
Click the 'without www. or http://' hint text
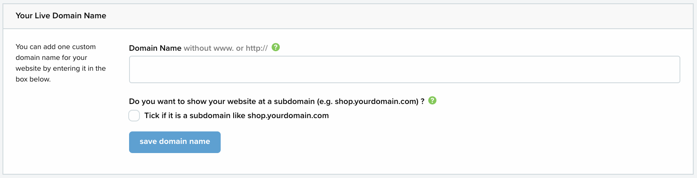(226, 48)
